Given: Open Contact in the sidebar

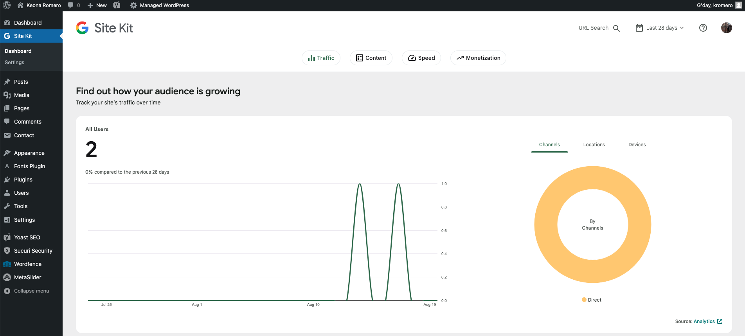Looking at the screenshot, I should [31, 135].
